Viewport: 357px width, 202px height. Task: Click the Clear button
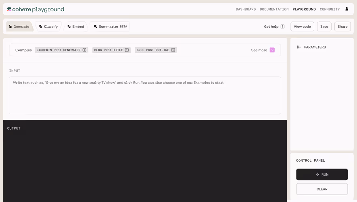point(322,189)
